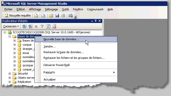This screenshot has height=96, width=171.
Task: Open the Communauté menu
Action: (x=95, y=9)
